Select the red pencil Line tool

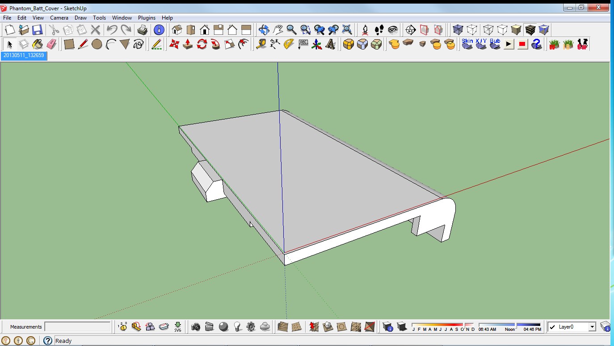(x=83, y=44)
